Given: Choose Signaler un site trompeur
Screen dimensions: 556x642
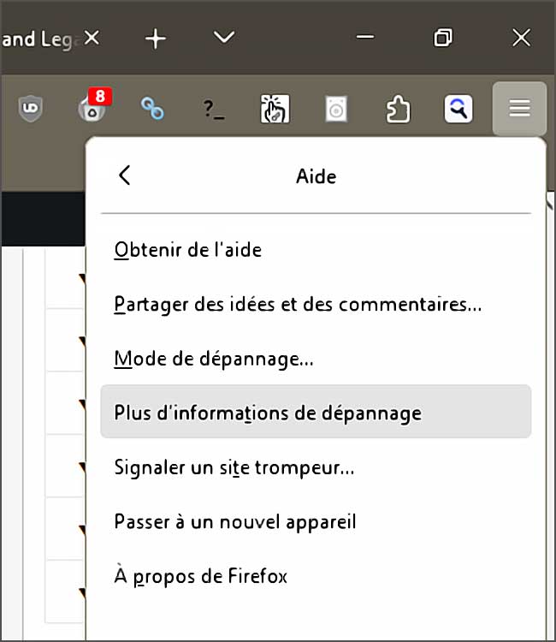Looking at the screenshot, I should [316, 467].
